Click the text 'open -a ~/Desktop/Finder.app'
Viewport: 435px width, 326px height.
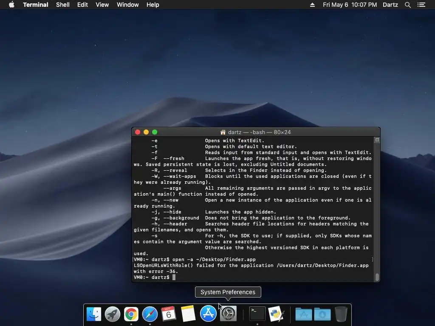[x=214, y=259]
